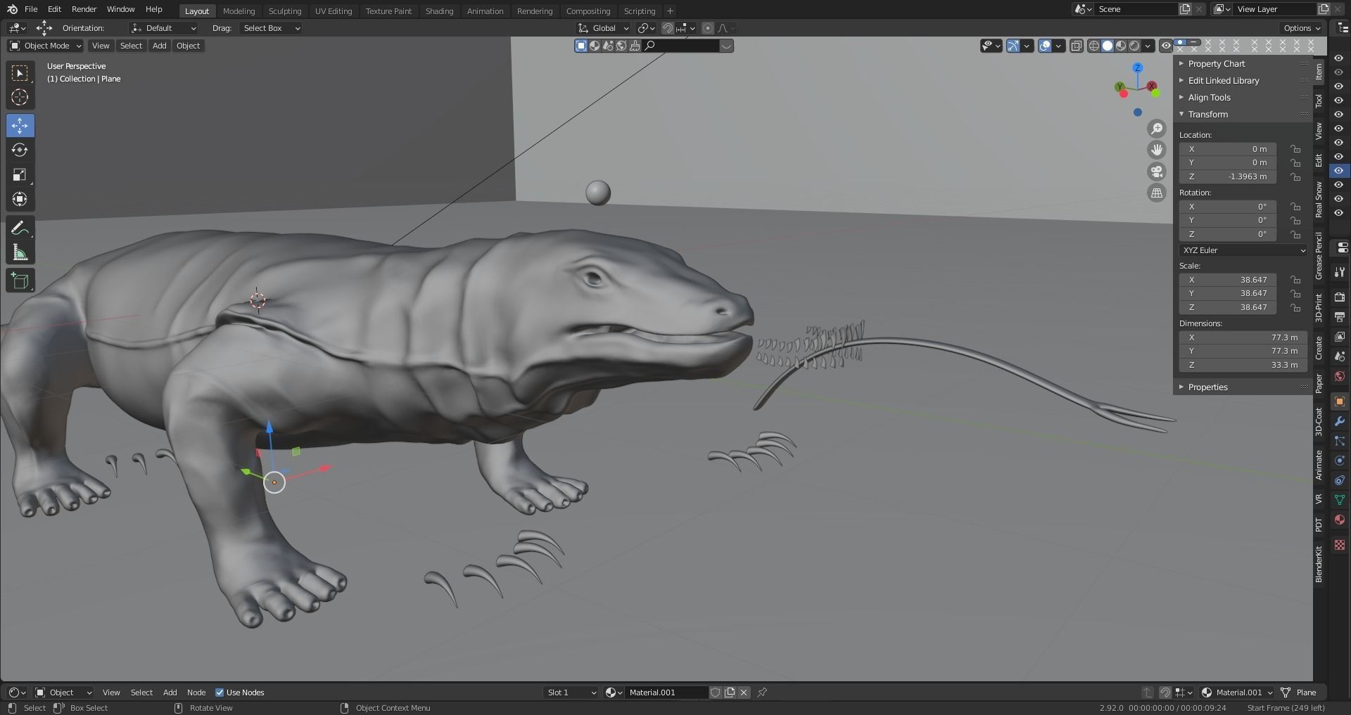Open the Tool sidebar tab

point(1319,101)
